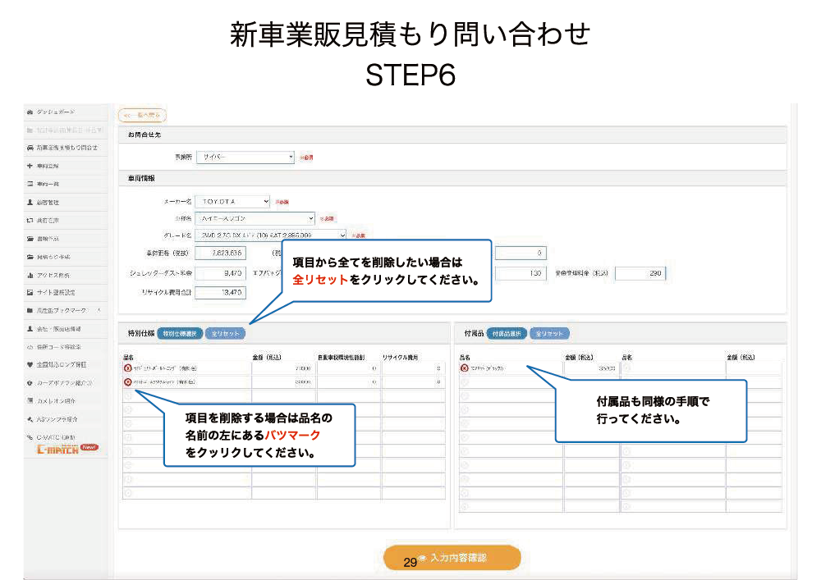Click the 一覧へ戻る back button
The width and height of the screenshot is (821, 580).
pyautogui.click(x=143, y=116)
